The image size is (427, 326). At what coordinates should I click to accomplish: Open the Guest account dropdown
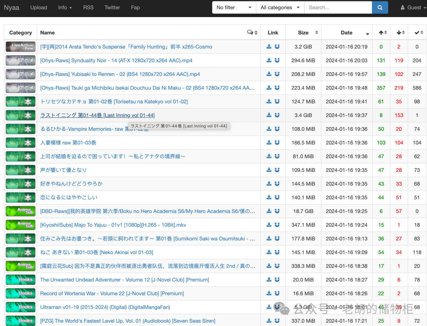(x=413, y=7)
